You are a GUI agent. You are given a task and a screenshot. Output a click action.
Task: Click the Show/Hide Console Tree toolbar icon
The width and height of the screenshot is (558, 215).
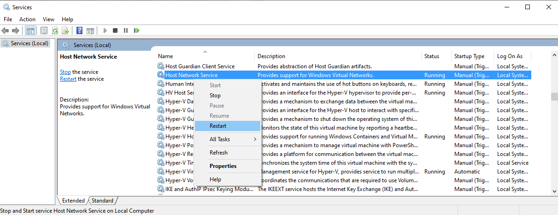point(30,31)
